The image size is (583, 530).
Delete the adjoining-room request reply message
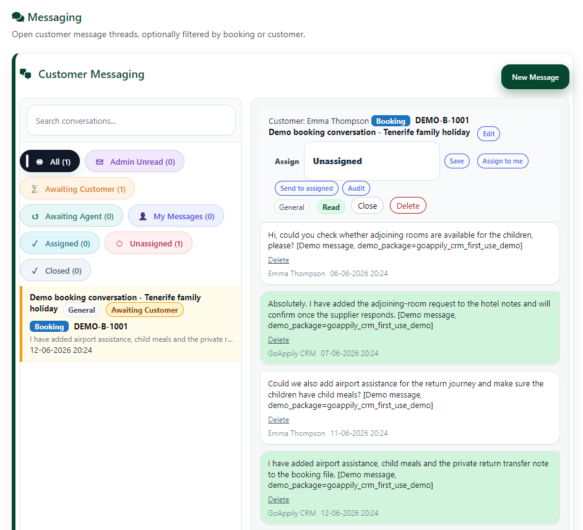[x=279, y=340]
